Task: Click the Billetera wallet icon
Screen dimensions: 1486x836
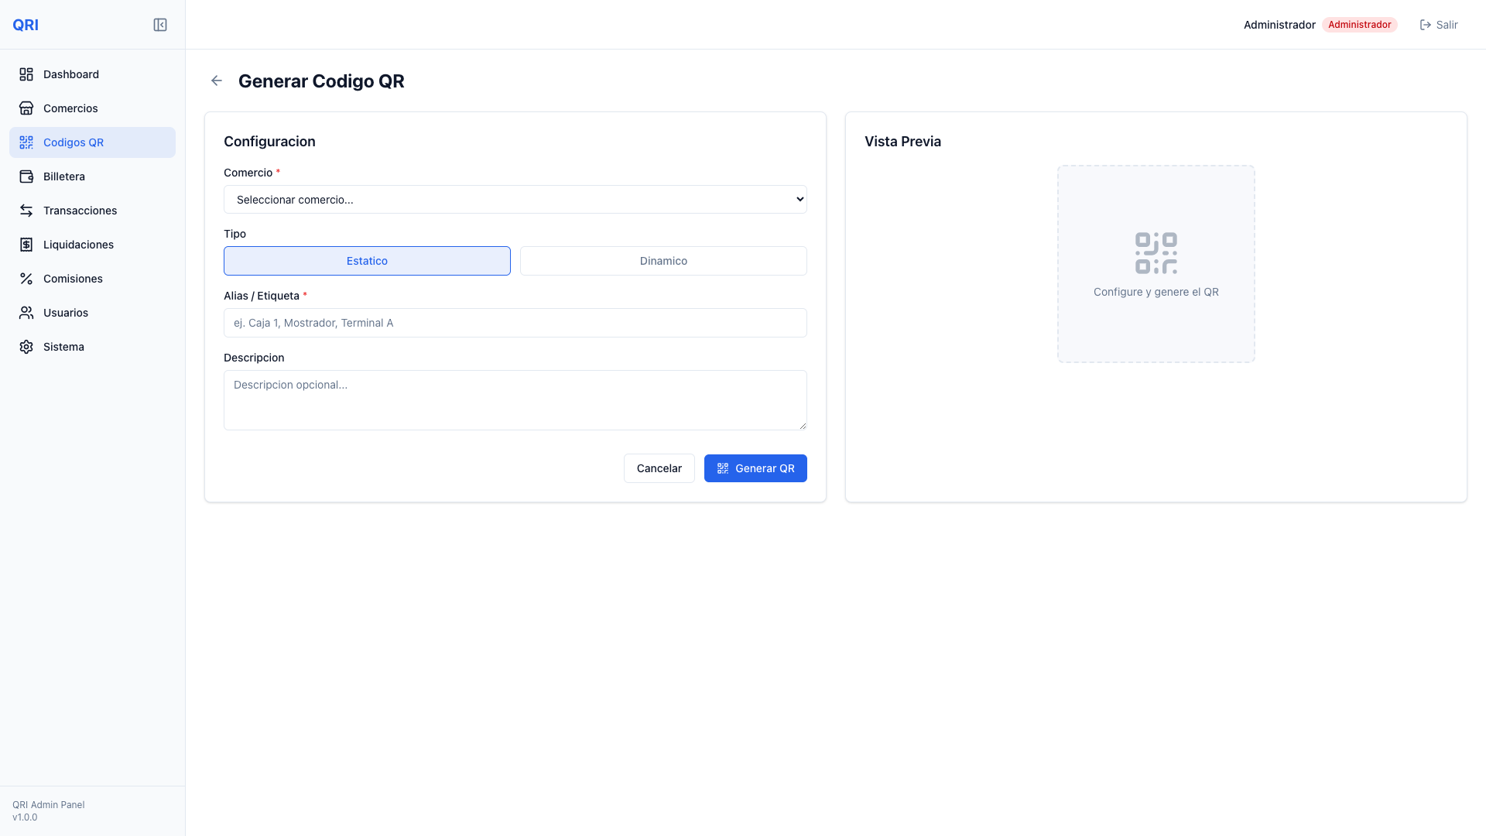Action: click(x=26, y=176)
